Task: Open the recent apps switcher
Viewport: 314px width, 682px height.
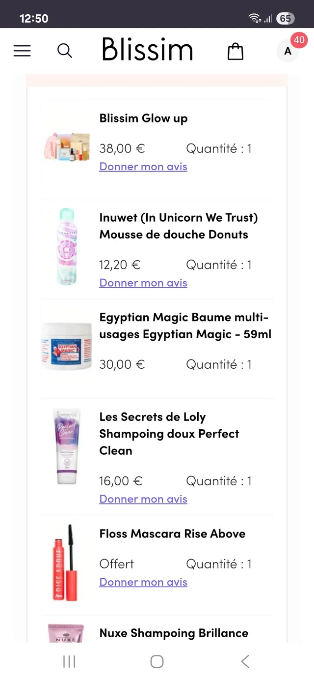Action: pyautogui.click(x=69, y=661)
